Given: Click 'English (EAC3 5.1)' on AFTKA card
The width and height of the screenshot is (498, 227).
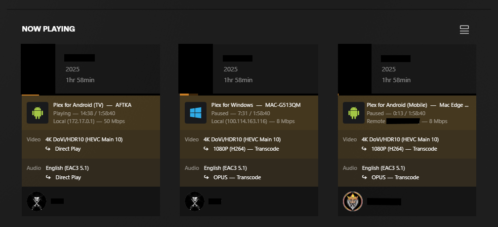Looking at the screenshot, I should pyautogui.click(x=67, y=168).
